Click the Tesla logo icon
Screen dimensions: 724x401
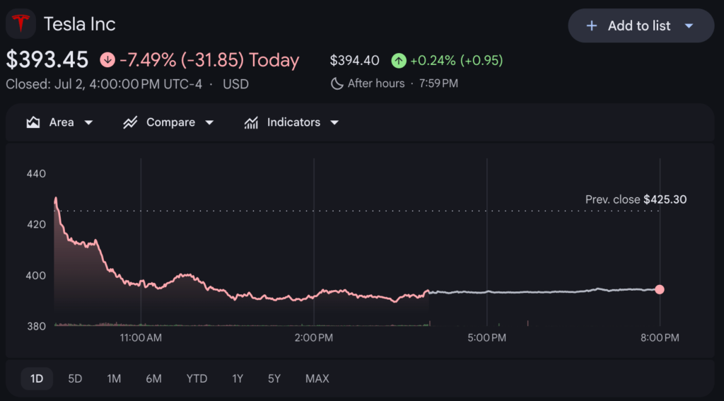pos(21,23)
